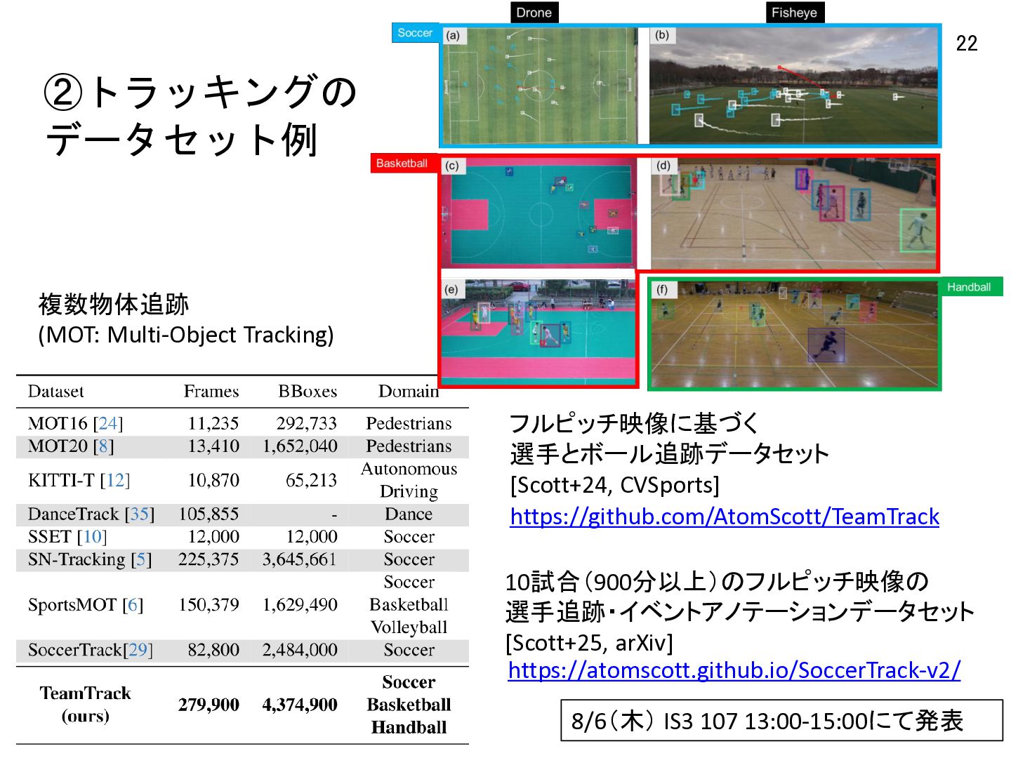
Task: Click the blue "Soccer" label tag
Action: pyautogui.click(x=415, y=33)
